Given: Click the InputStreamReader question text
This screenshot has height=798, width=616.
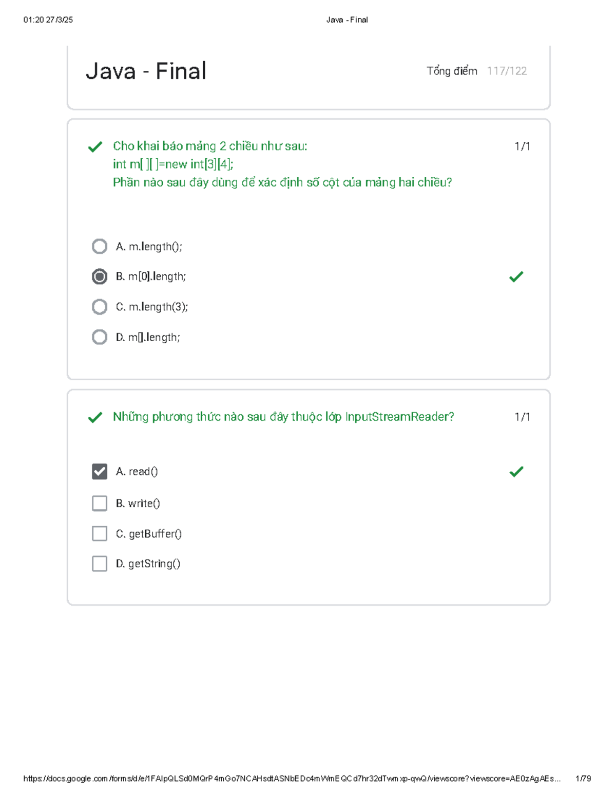Looking at the screenshot, I should point(283,417).
